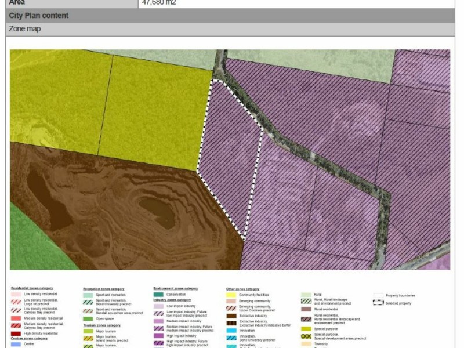Click the Other zones category heading

click(242, 289)
